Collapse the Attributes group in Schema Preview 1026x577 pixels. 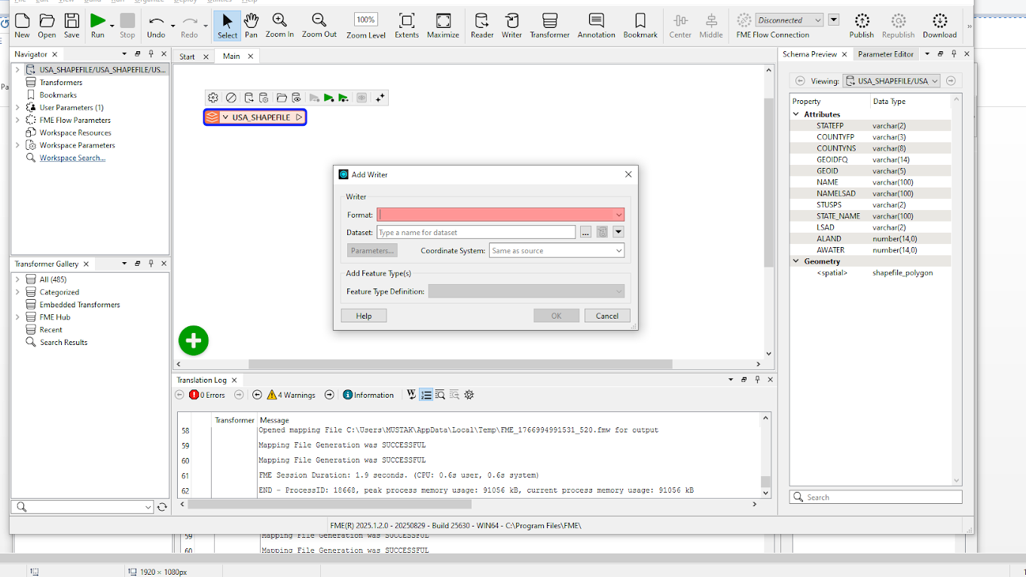(x=797, y=114)
